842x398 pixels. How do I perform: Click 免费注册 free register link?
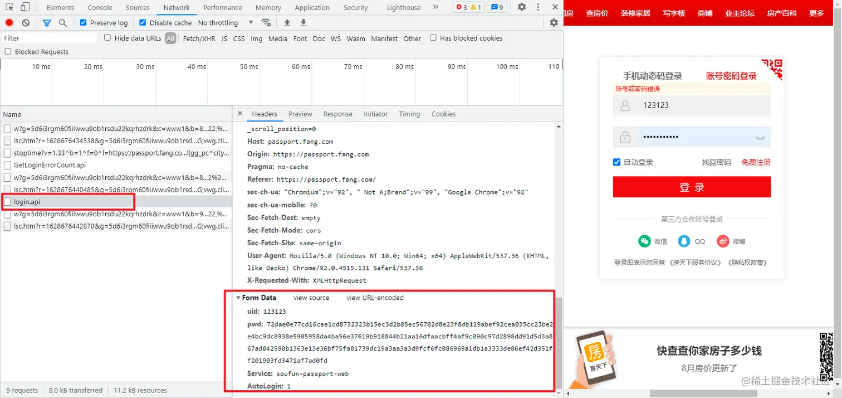click(x=756, y=162)
